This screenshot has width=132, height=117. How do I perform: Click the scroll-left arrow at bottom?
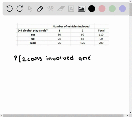click(1, 116)
